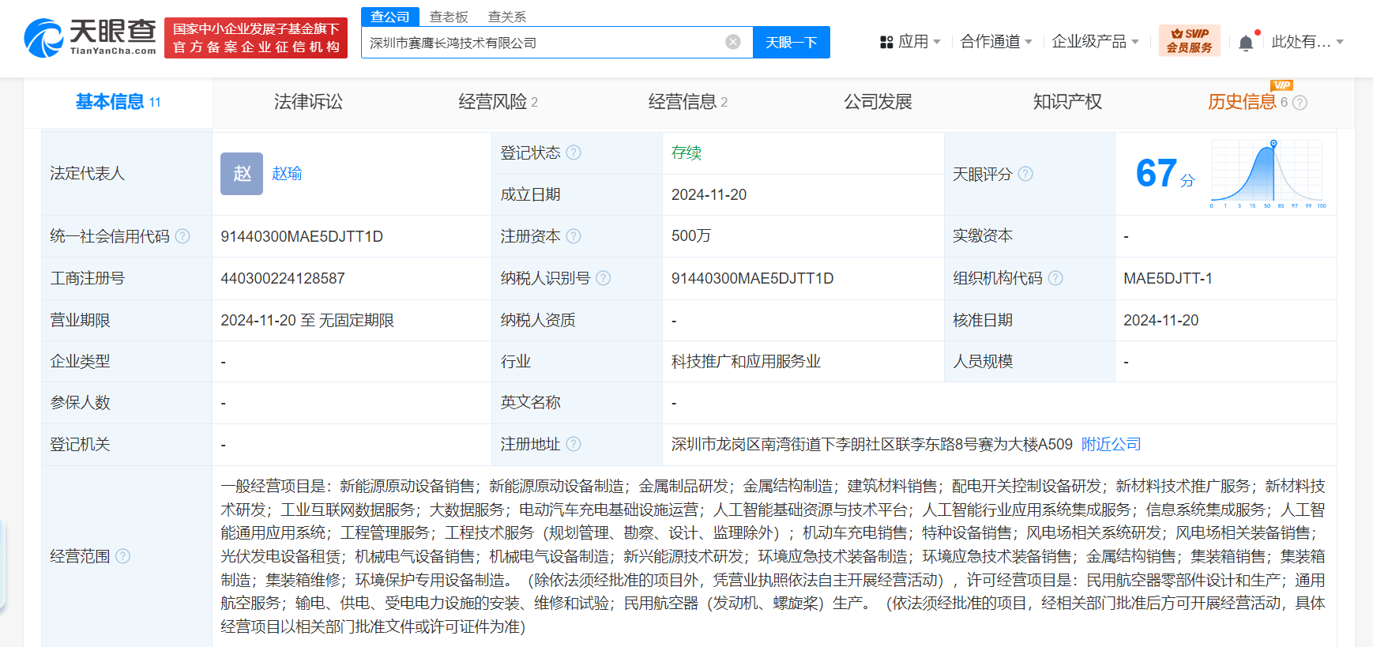1373x647 pixels.
Task: Switch to the 法律诉讼 tab
Action: 308,102
